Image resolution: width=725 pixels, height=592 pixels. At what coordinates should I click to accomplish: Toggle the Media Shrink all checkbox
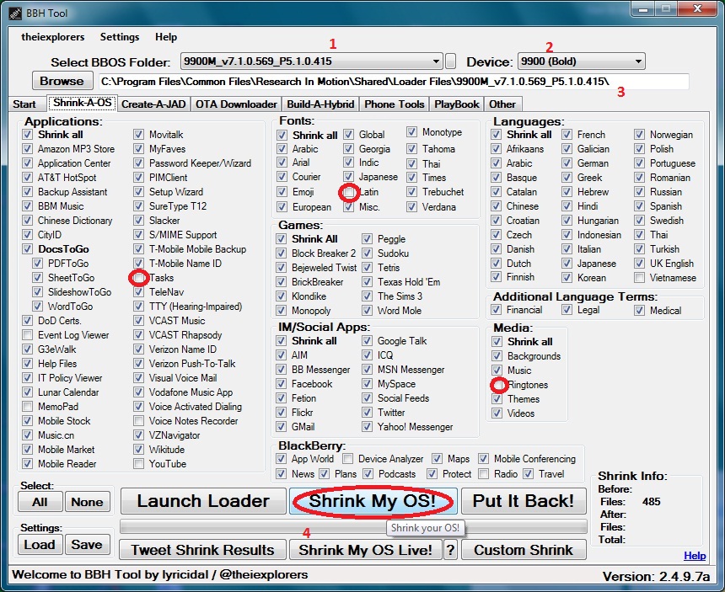click(497, 341)
